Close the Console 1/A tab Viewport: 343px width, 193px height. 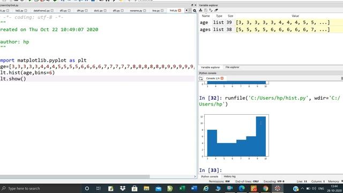(x=222, y=78)
